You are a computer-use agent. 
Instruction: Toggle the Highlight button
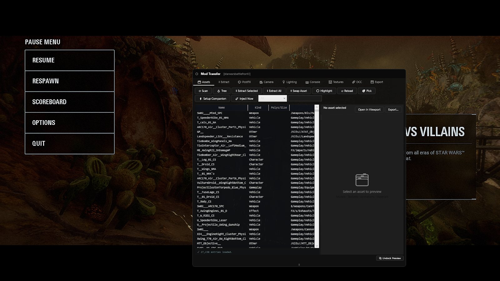[324, 91]
